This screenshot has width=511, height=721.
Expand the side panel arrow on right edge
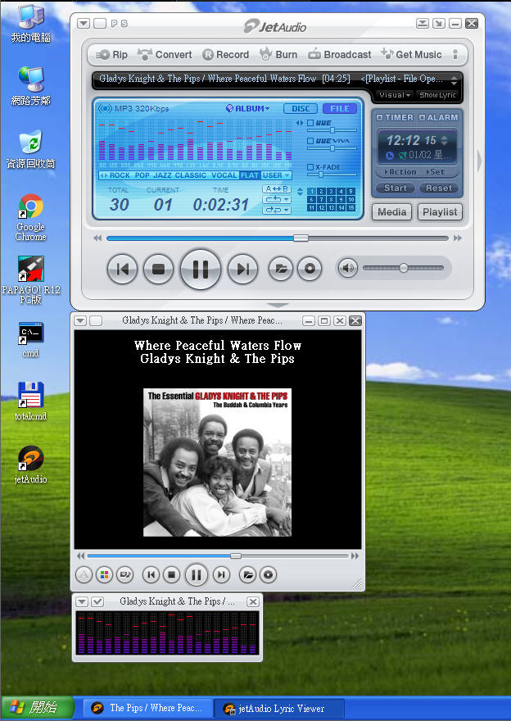(x=480, y=161)
